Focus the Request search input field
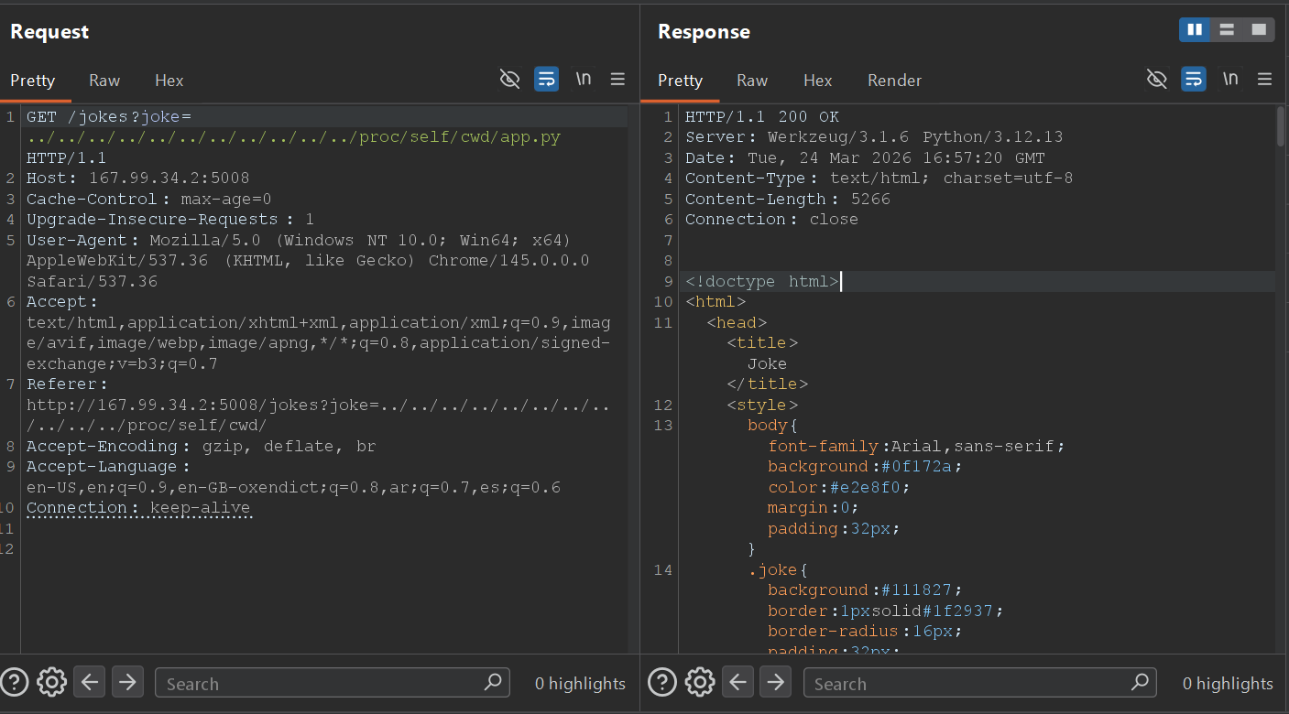Screen dimensions: 1289x714 (332, 683)
